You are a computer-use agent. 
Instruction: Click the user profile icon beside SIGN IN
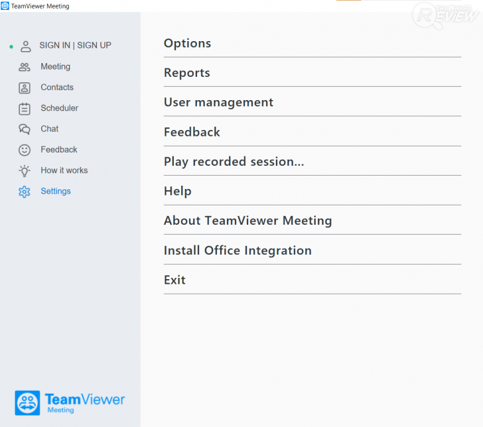[26, 46]
